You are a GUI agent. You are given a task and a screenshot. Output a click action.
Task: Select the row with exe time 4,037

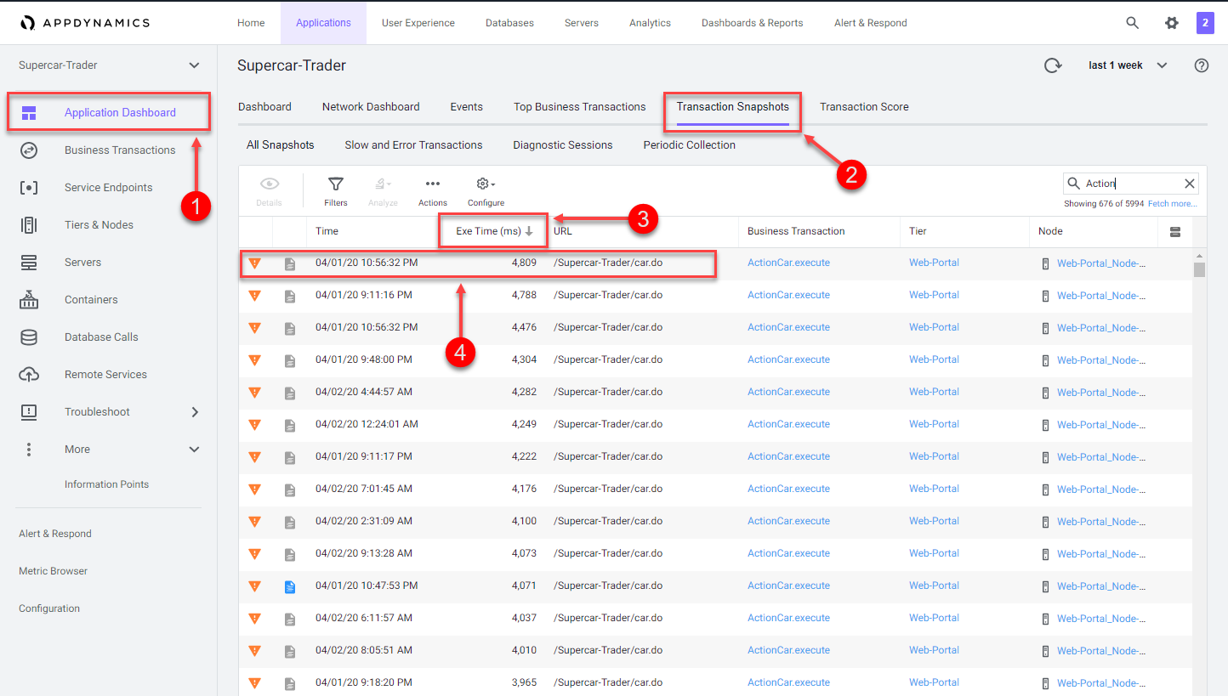[x=716, y=618]
